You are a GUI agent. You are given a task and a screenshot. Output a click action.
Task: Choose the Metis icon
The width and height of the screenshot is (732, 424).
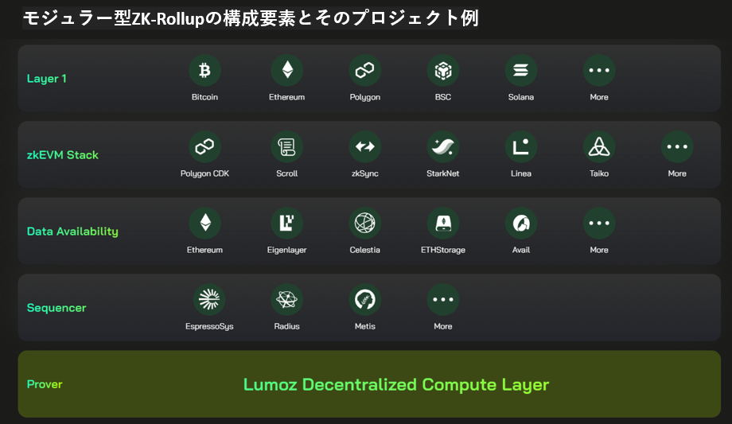[x=365, y=300]
